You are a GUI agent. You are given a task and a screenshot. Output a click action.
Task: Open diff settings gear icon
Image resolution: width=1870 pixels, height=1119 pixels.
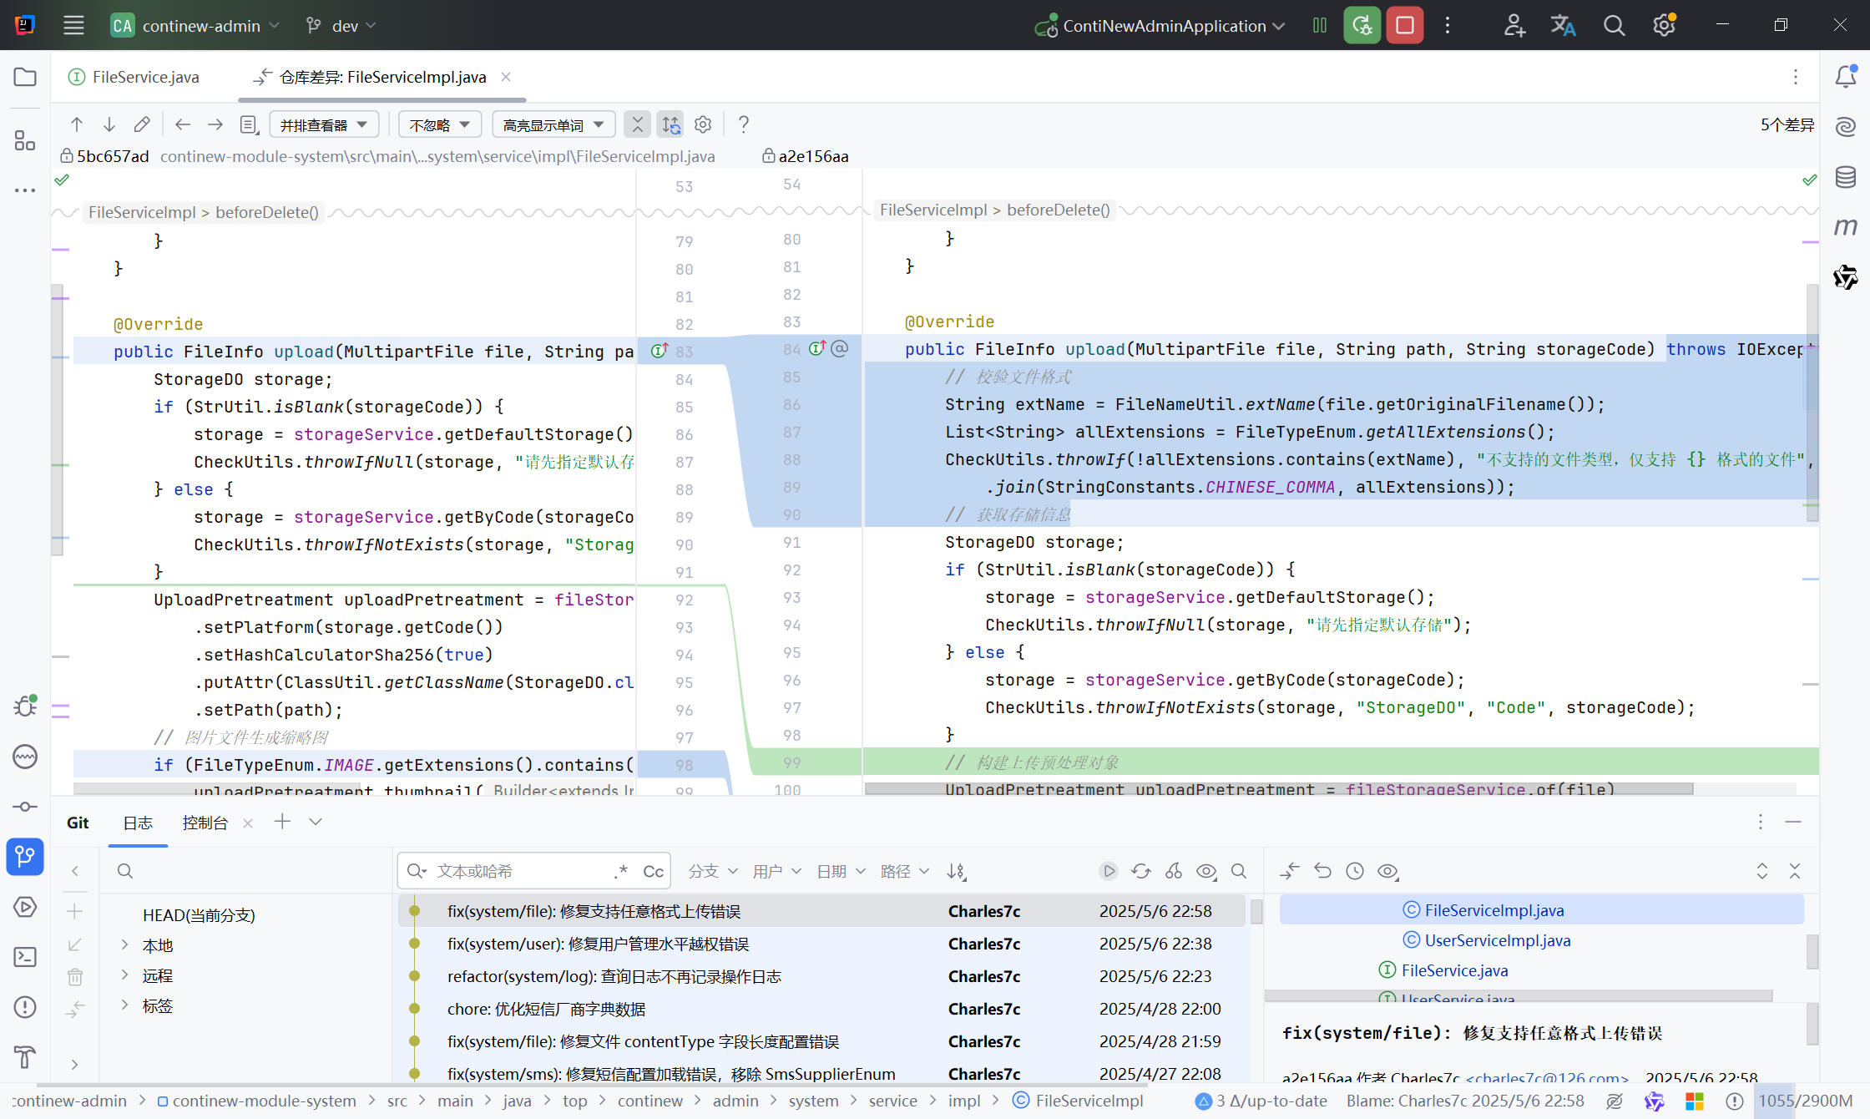[703, 125]
